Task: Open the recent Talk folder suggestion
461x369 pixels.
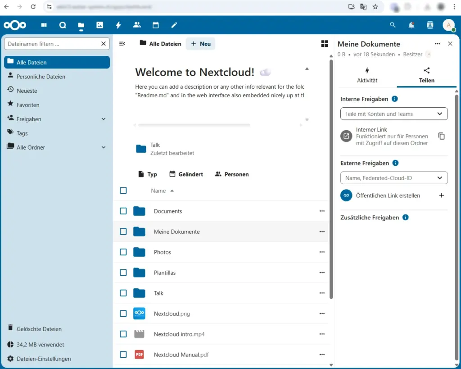Action: click(165, 149)
